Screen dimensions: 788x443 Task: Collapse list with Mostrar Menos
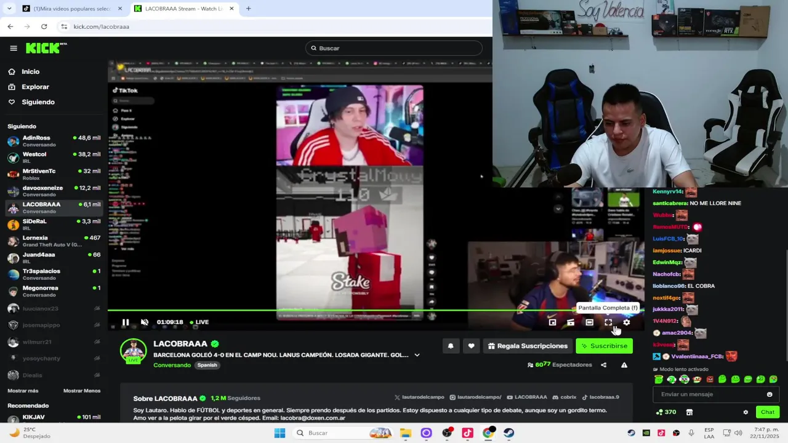82,391
